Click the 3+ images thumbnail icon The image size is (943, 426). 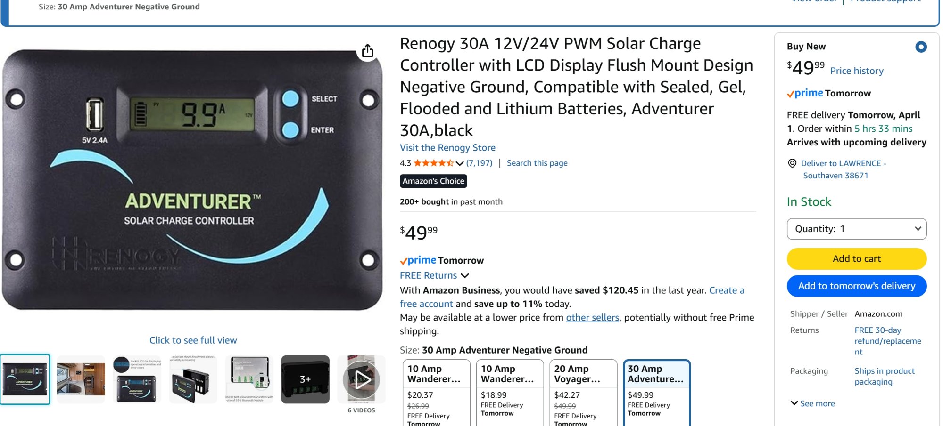click(306, 379)
